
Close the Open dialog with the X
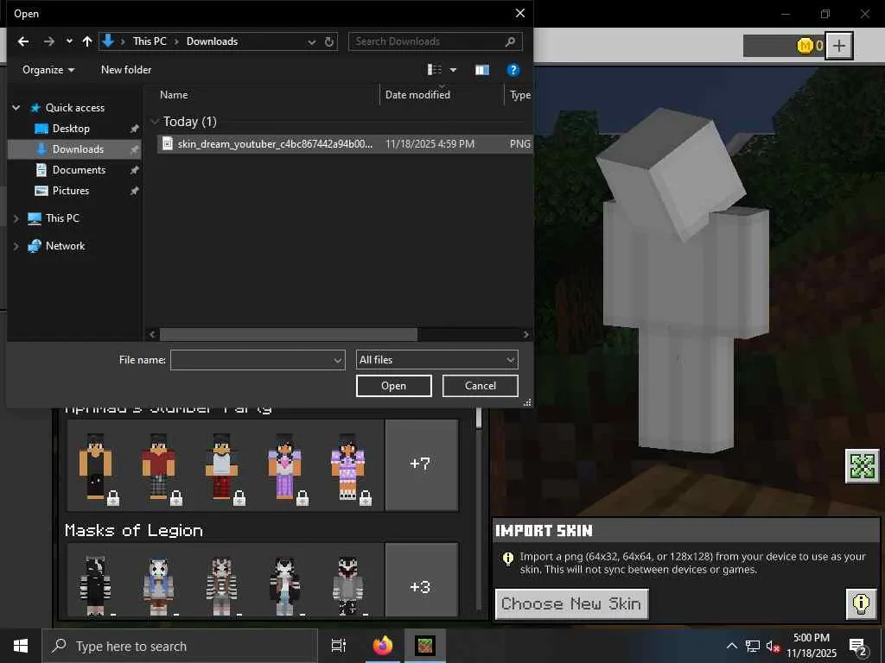pyautogui.click(x=519, y=13)
